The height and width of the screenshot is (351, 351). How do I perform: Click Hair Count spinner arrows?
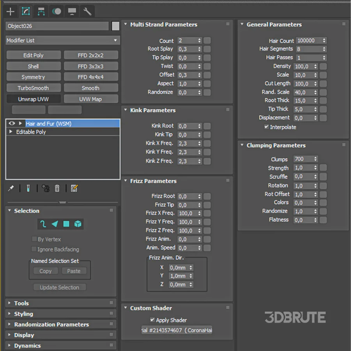(x=324, y=41)
